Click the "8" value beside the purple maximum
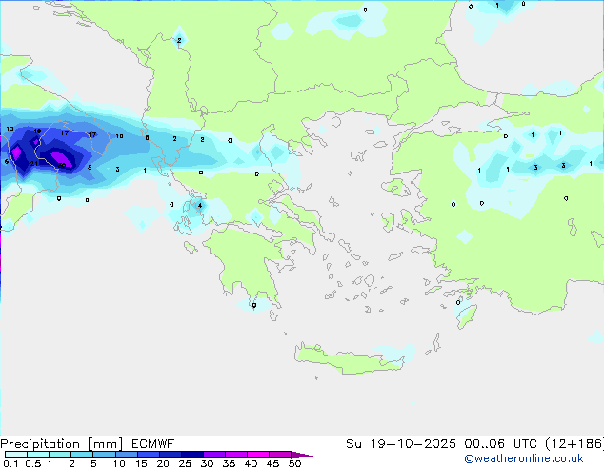604x467 pixels. click(90, 167)
